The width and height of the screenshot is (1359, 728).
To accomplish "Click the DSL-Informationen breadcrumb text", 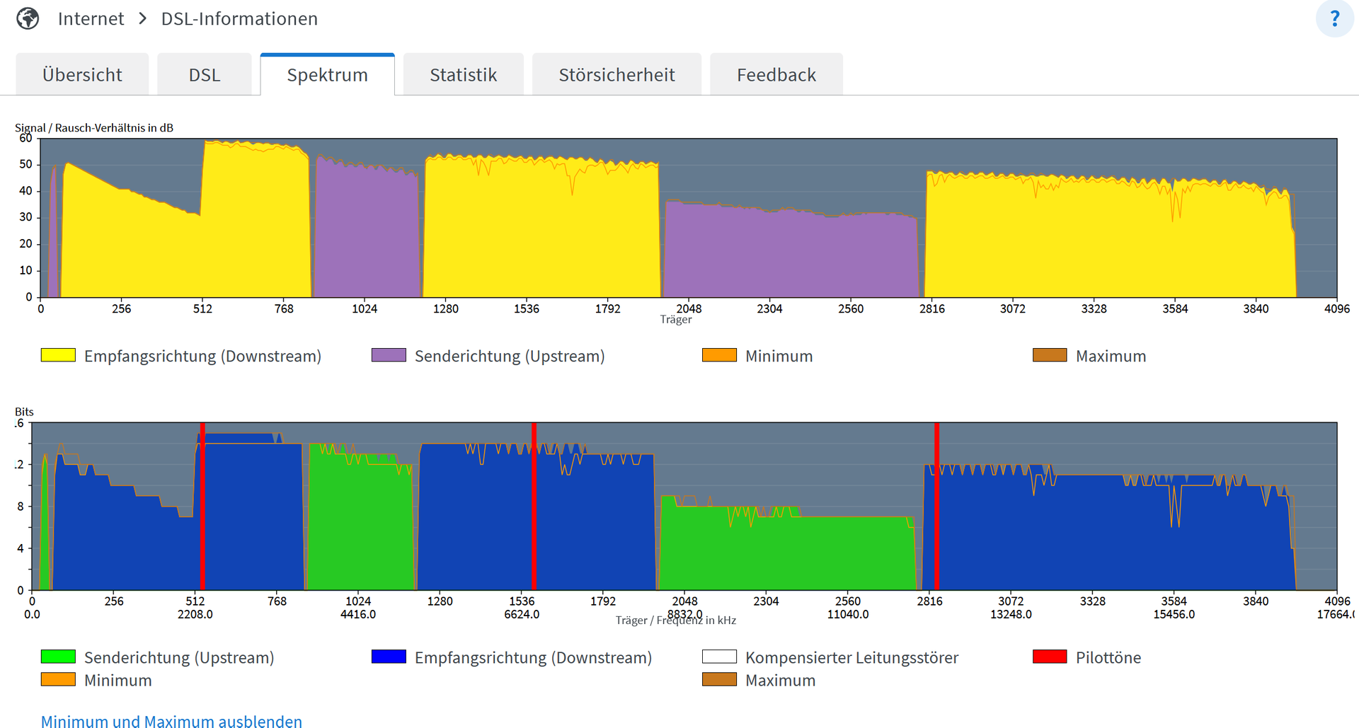I will 239,18.
